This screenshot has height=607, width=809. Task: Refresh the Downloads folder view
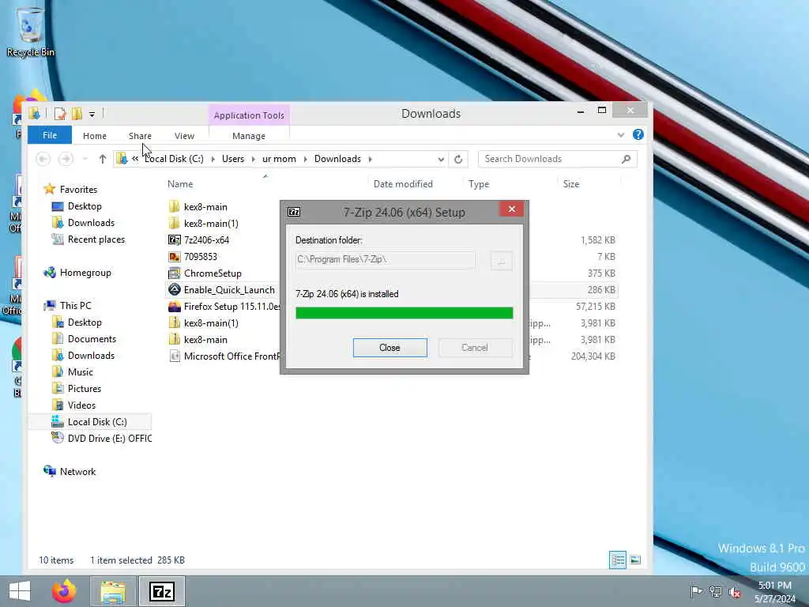pyautogui.click(x=458, y=159)
